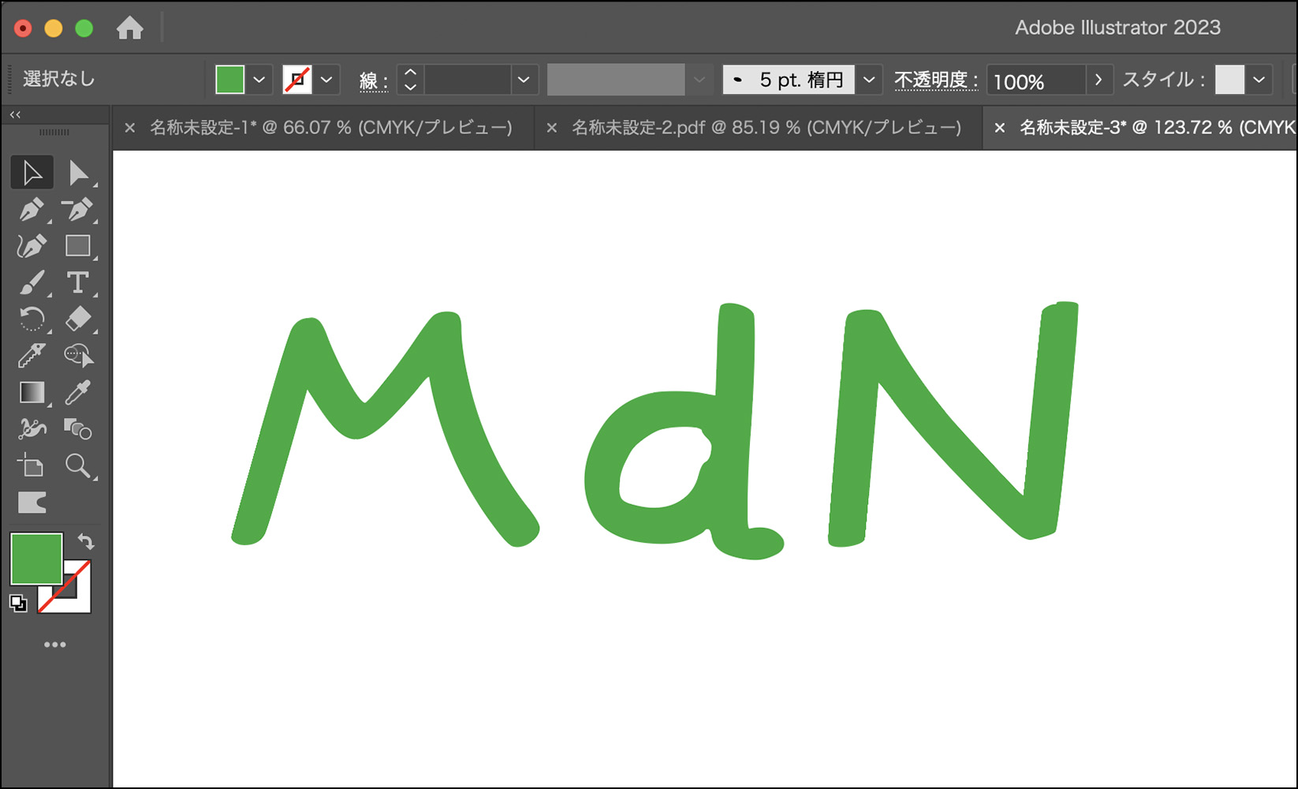This screenshot has height=789, width=1298.
Task: Pick the Eyedropper tool
Action: [77, 392]
